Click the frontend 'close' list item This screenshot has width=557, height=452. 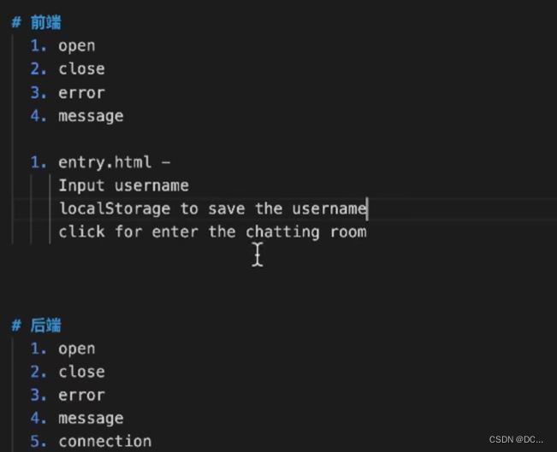(81, 69)
